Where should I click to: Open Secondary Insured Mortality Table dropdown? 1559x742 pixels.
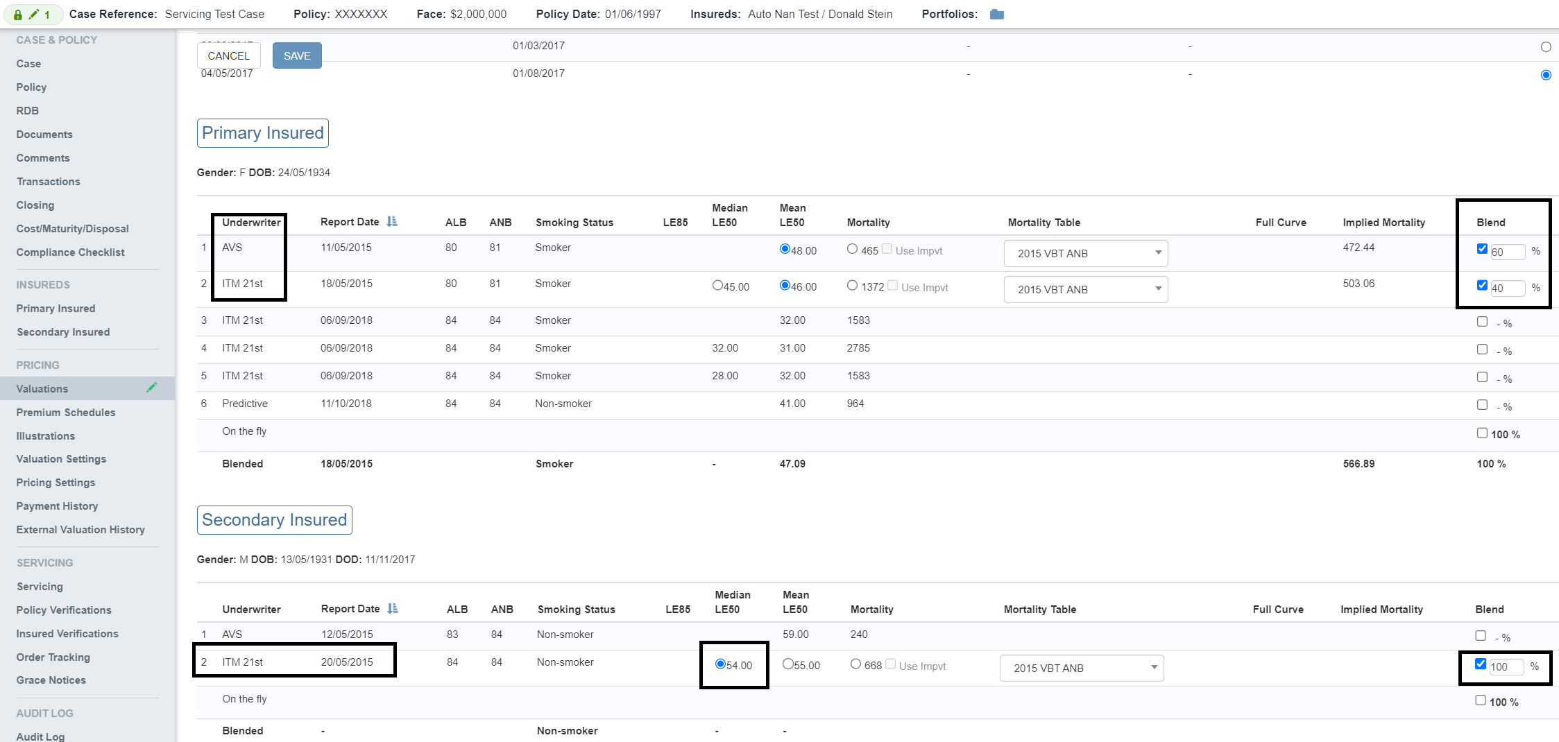1081,668
